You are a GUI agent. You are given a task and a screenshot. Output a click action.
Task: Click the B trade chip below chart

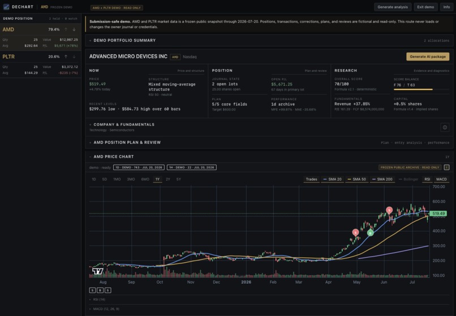(100, 290)
